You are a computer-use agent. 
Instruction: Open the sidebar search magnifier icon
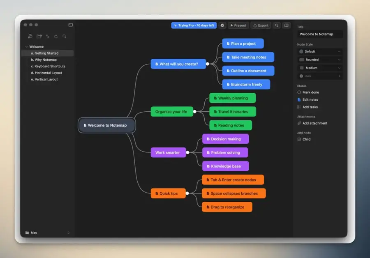pos(64,36)
